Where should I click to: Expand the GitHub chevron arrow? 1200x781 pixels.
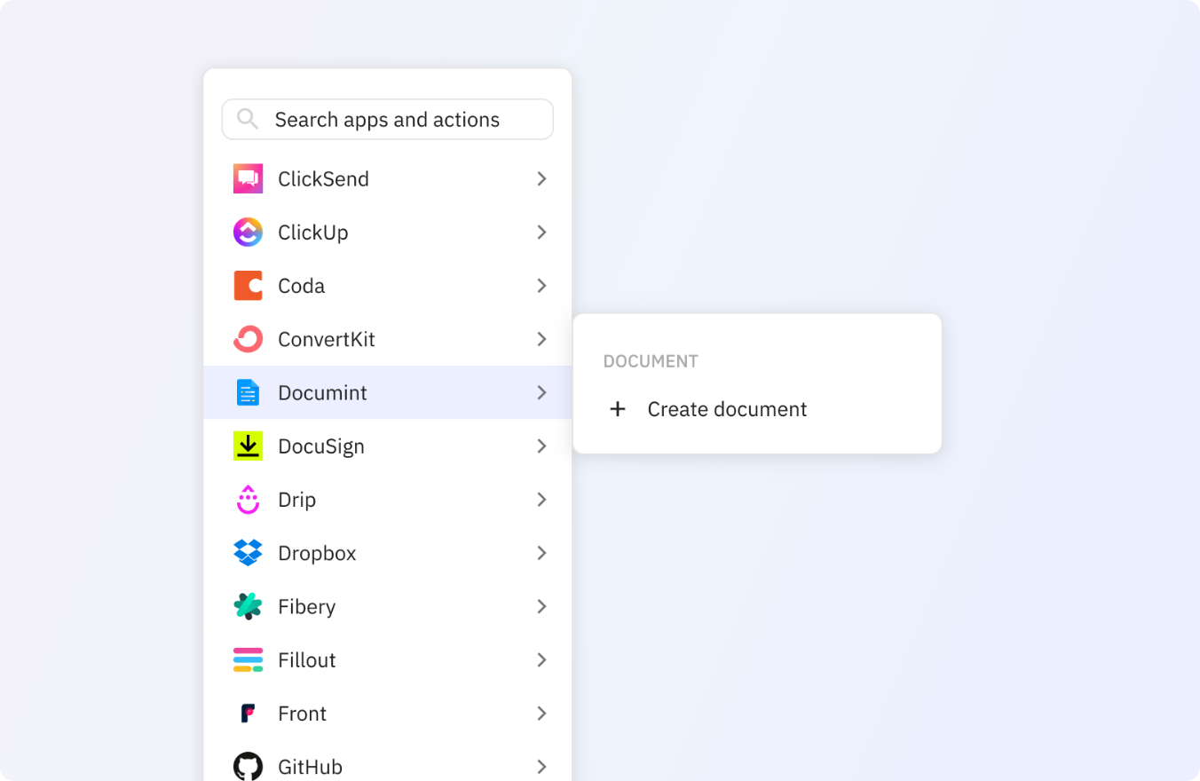tap(541, 767)
